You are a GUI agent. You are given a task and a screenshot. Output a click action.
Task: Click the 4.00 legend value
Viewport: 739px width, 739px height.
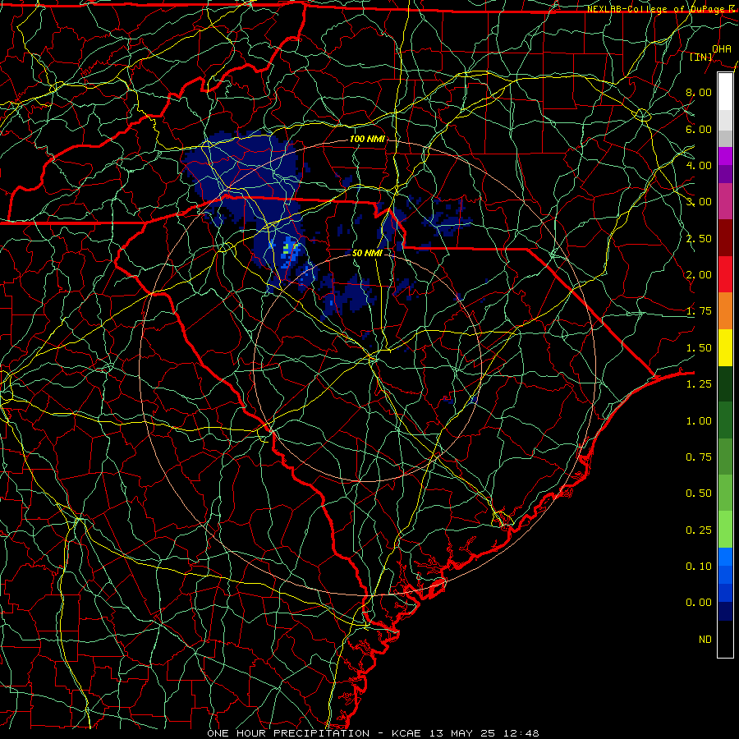[699, 165]
